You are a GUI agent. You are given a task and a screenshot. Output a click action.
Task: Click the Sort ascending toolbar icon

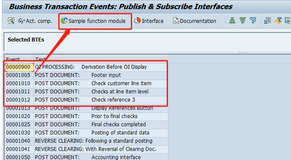(x=232, y=20)
